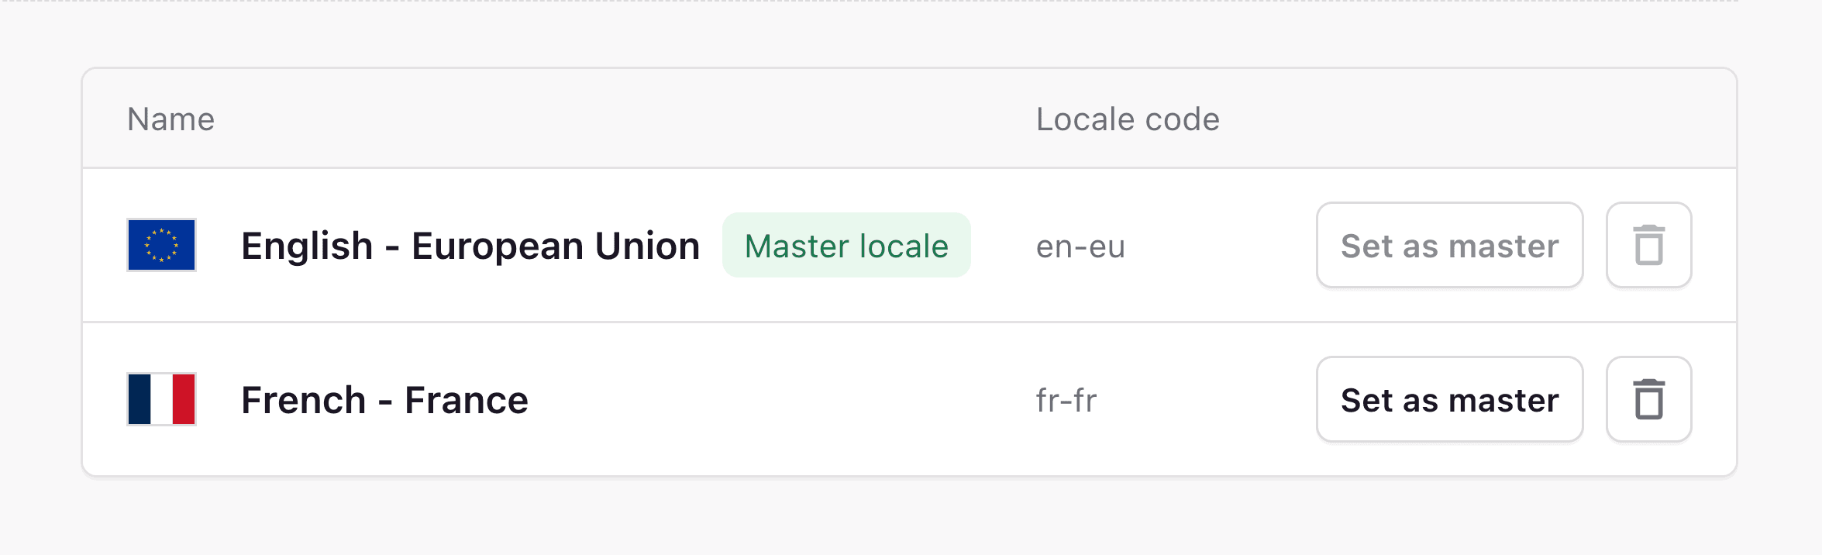The image size is (1822, 555).
Task: Click the Set as master button for French
Action: tap(1448, 400)
